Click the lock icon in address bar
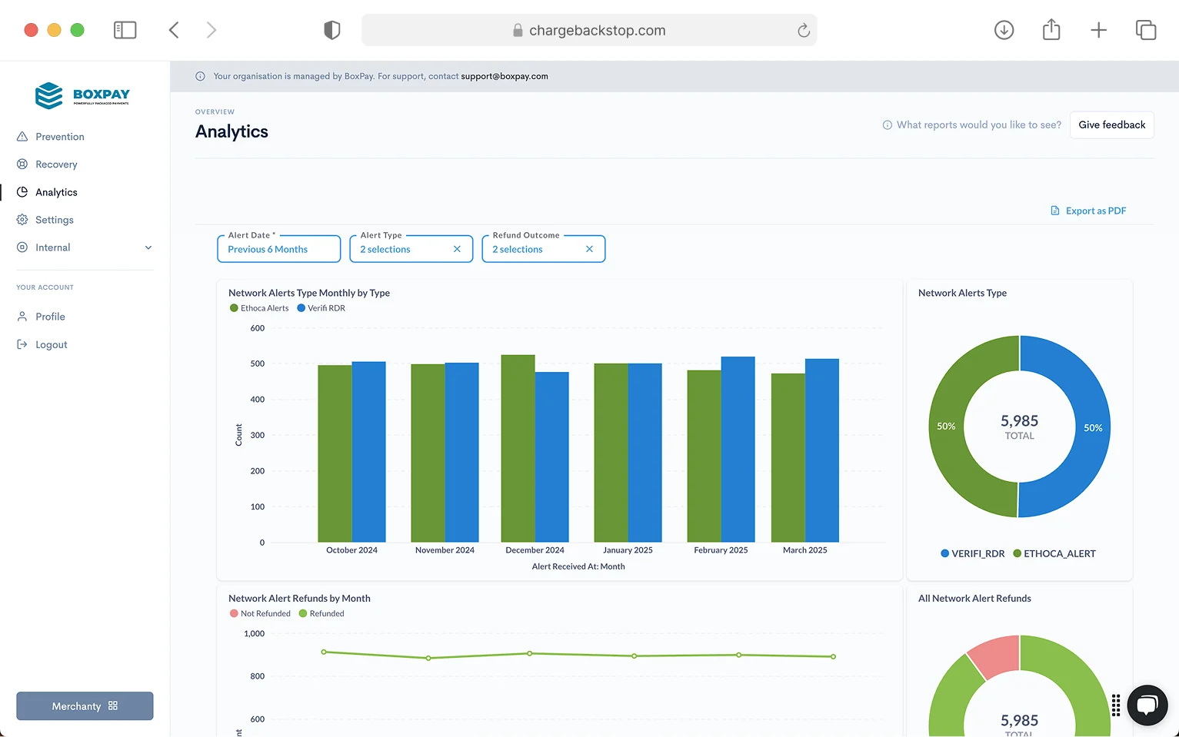The width and height of the screenshot is (1179, 737). (x=518, y=30)
